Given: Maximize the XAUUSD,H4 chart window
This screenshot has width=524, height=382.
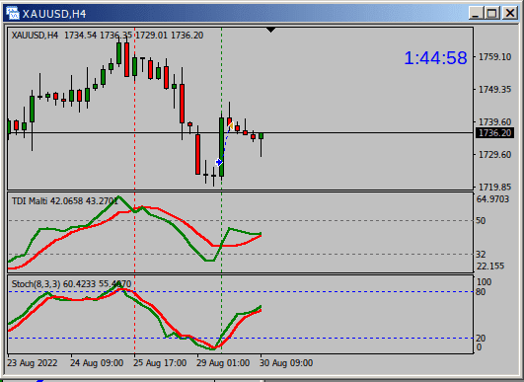Looking at the screenshot, I should [x=493, y=13].
